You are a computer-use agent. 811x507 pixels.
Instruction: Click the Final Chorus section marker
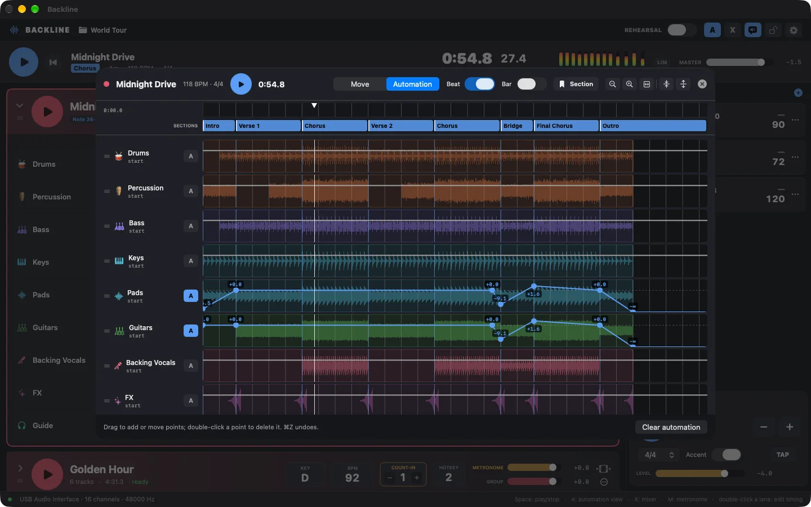coord(567,126)
